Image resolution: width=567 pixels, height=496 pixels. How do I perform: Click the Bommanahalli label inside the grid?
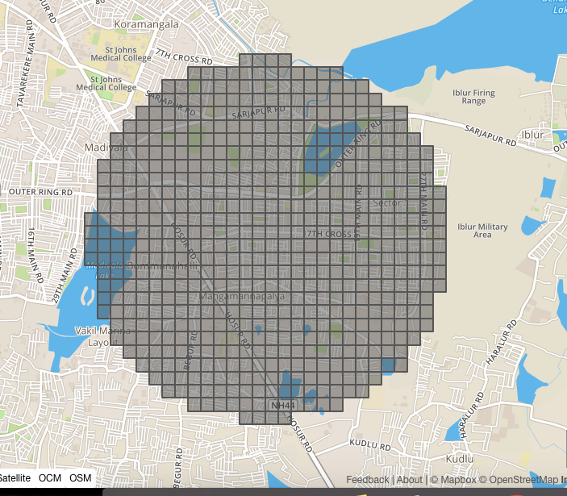point(162,266)
